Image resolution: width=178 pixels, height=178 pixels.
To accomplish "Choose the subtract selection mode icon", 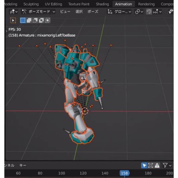I will click(35, 20).
